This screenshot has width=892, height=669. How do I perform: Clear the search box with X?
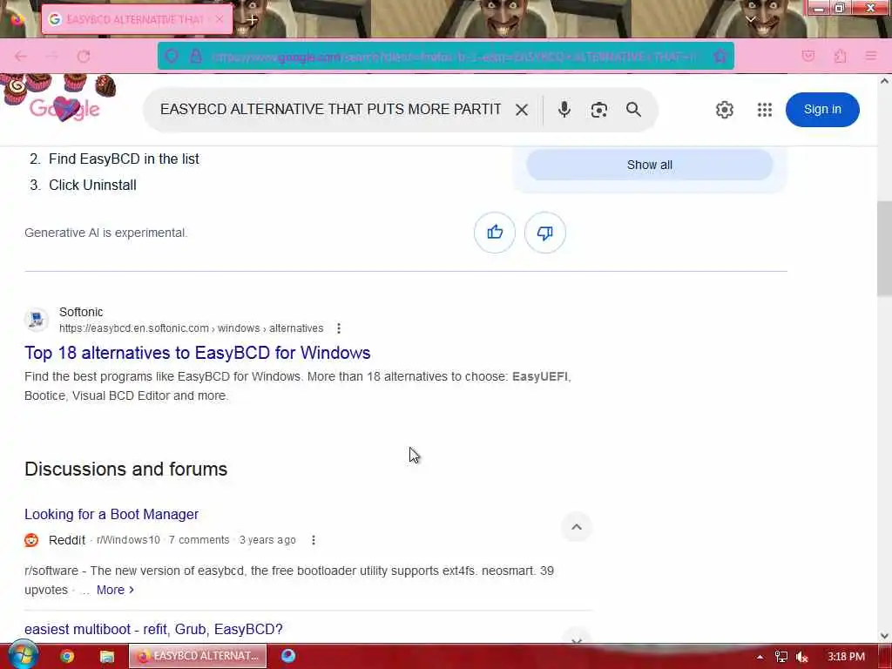pos(521,109)
